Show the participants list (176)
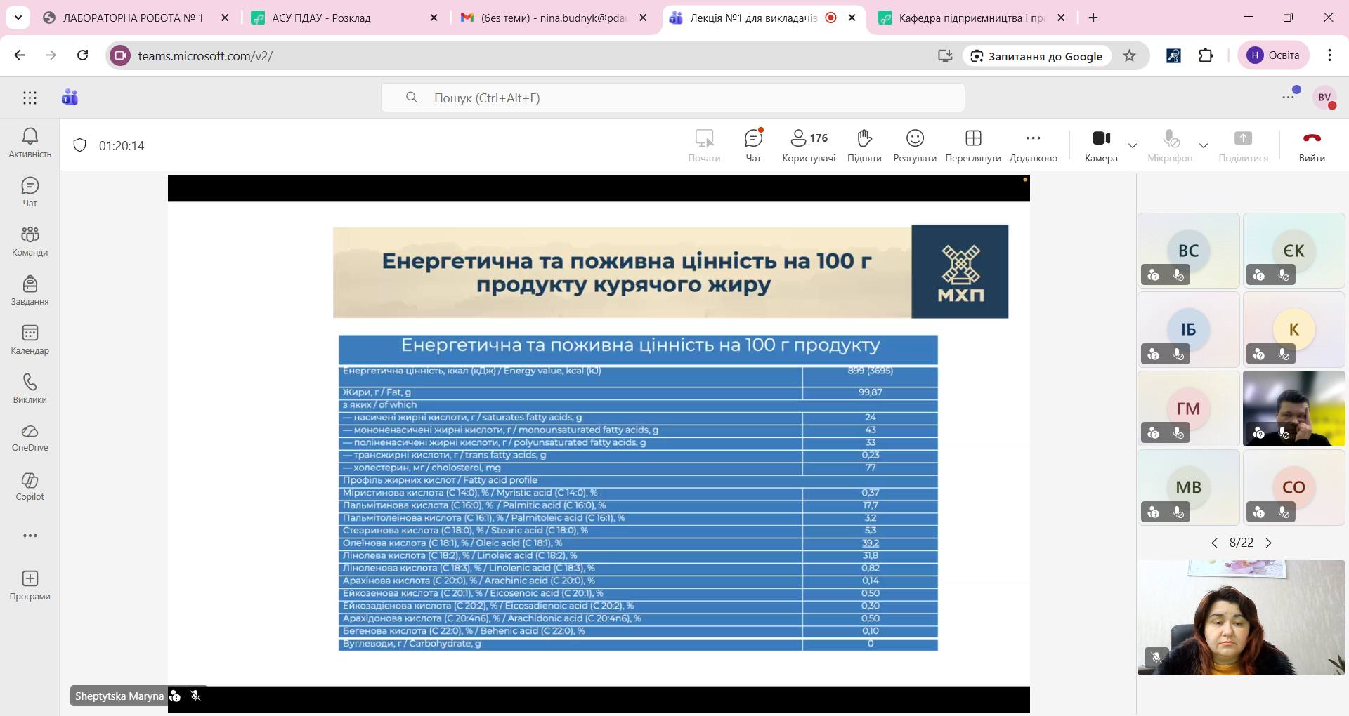 [809, 145]
